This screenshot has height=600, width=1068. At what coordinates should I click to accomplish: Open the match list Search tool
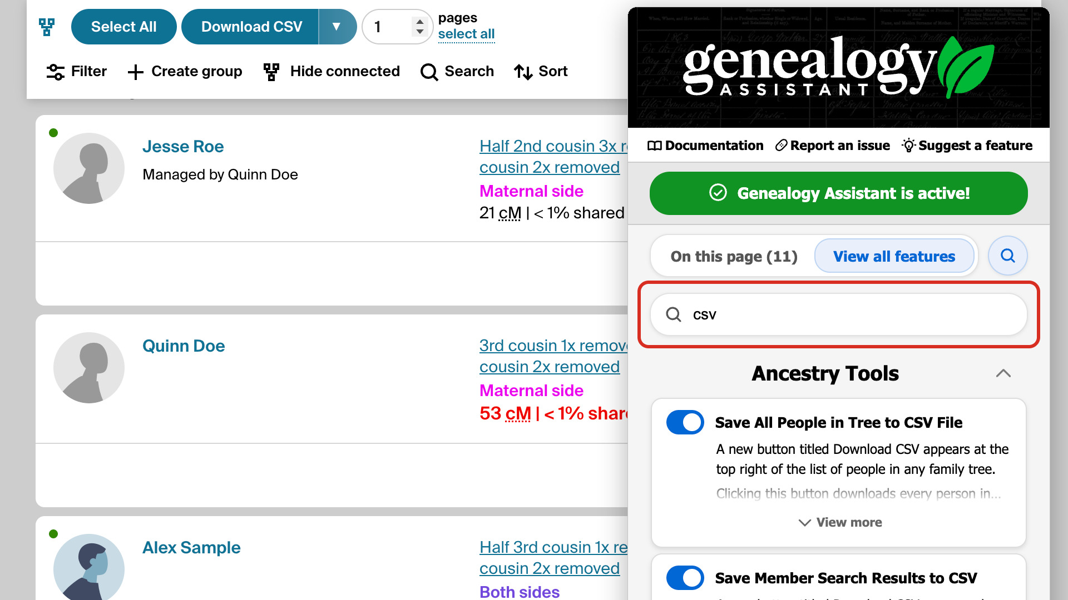click(x=457, y=72)
